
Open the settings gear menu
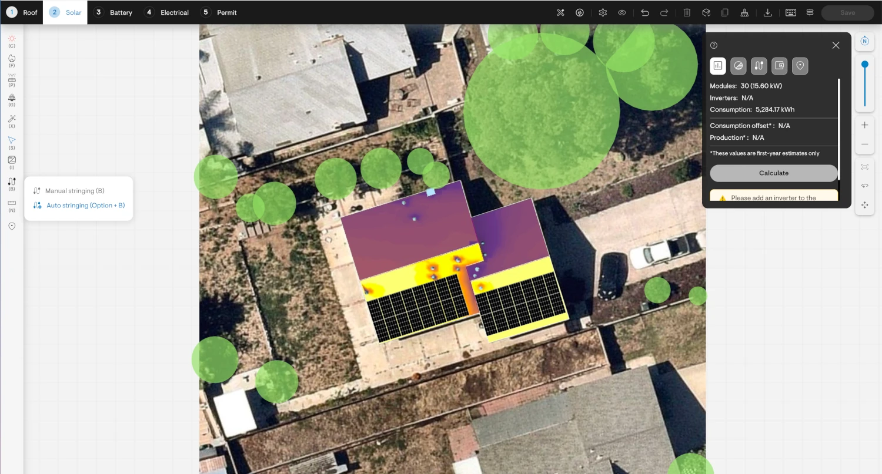603,12
